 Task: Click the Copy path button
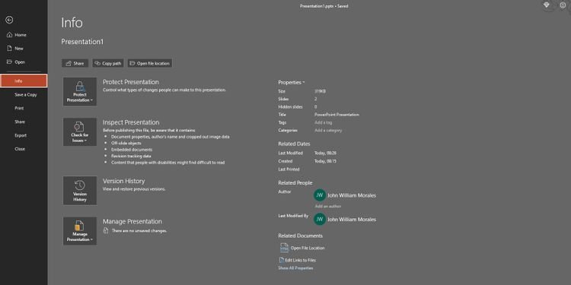pyautogui.click(x=108, y=63)
